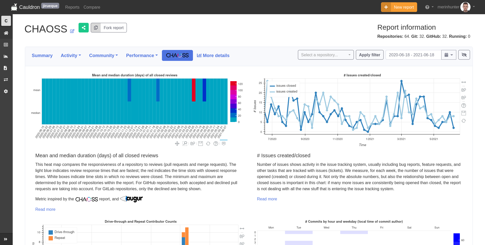Click the heatmap color scale bar
The image size is (485, 245).
[233, 101]
